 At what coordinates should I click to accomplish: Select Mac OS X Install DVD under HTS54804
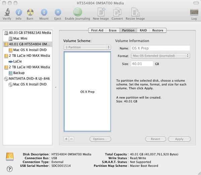click(27, 50)
